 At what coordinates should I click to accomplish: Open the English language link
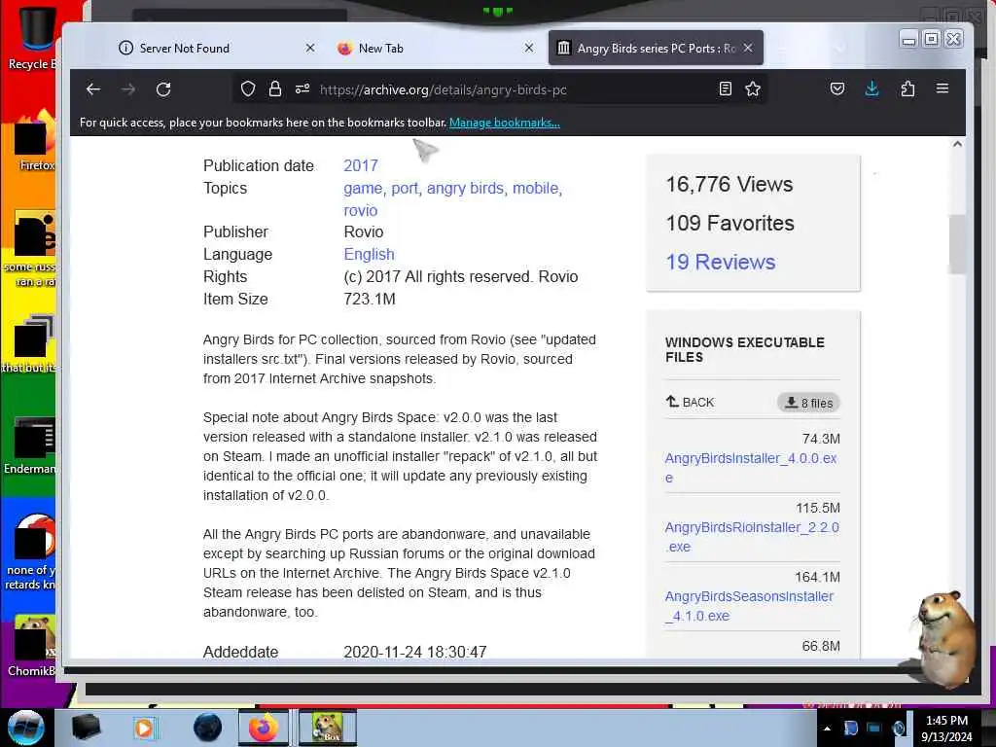(x=369, y=254)
